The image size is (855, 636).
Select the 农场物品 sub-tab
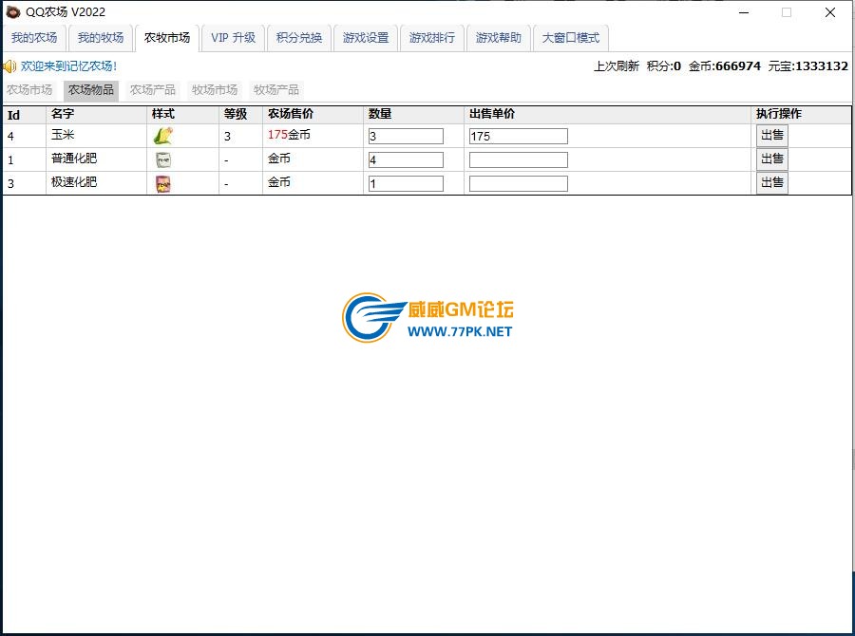(91, 90)
